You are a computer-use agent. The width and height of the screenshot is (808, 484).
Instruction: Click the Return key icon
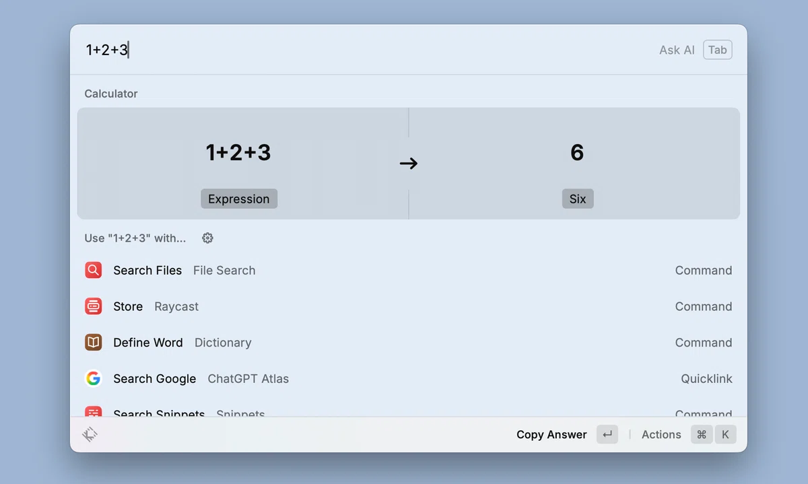[607, 435]
